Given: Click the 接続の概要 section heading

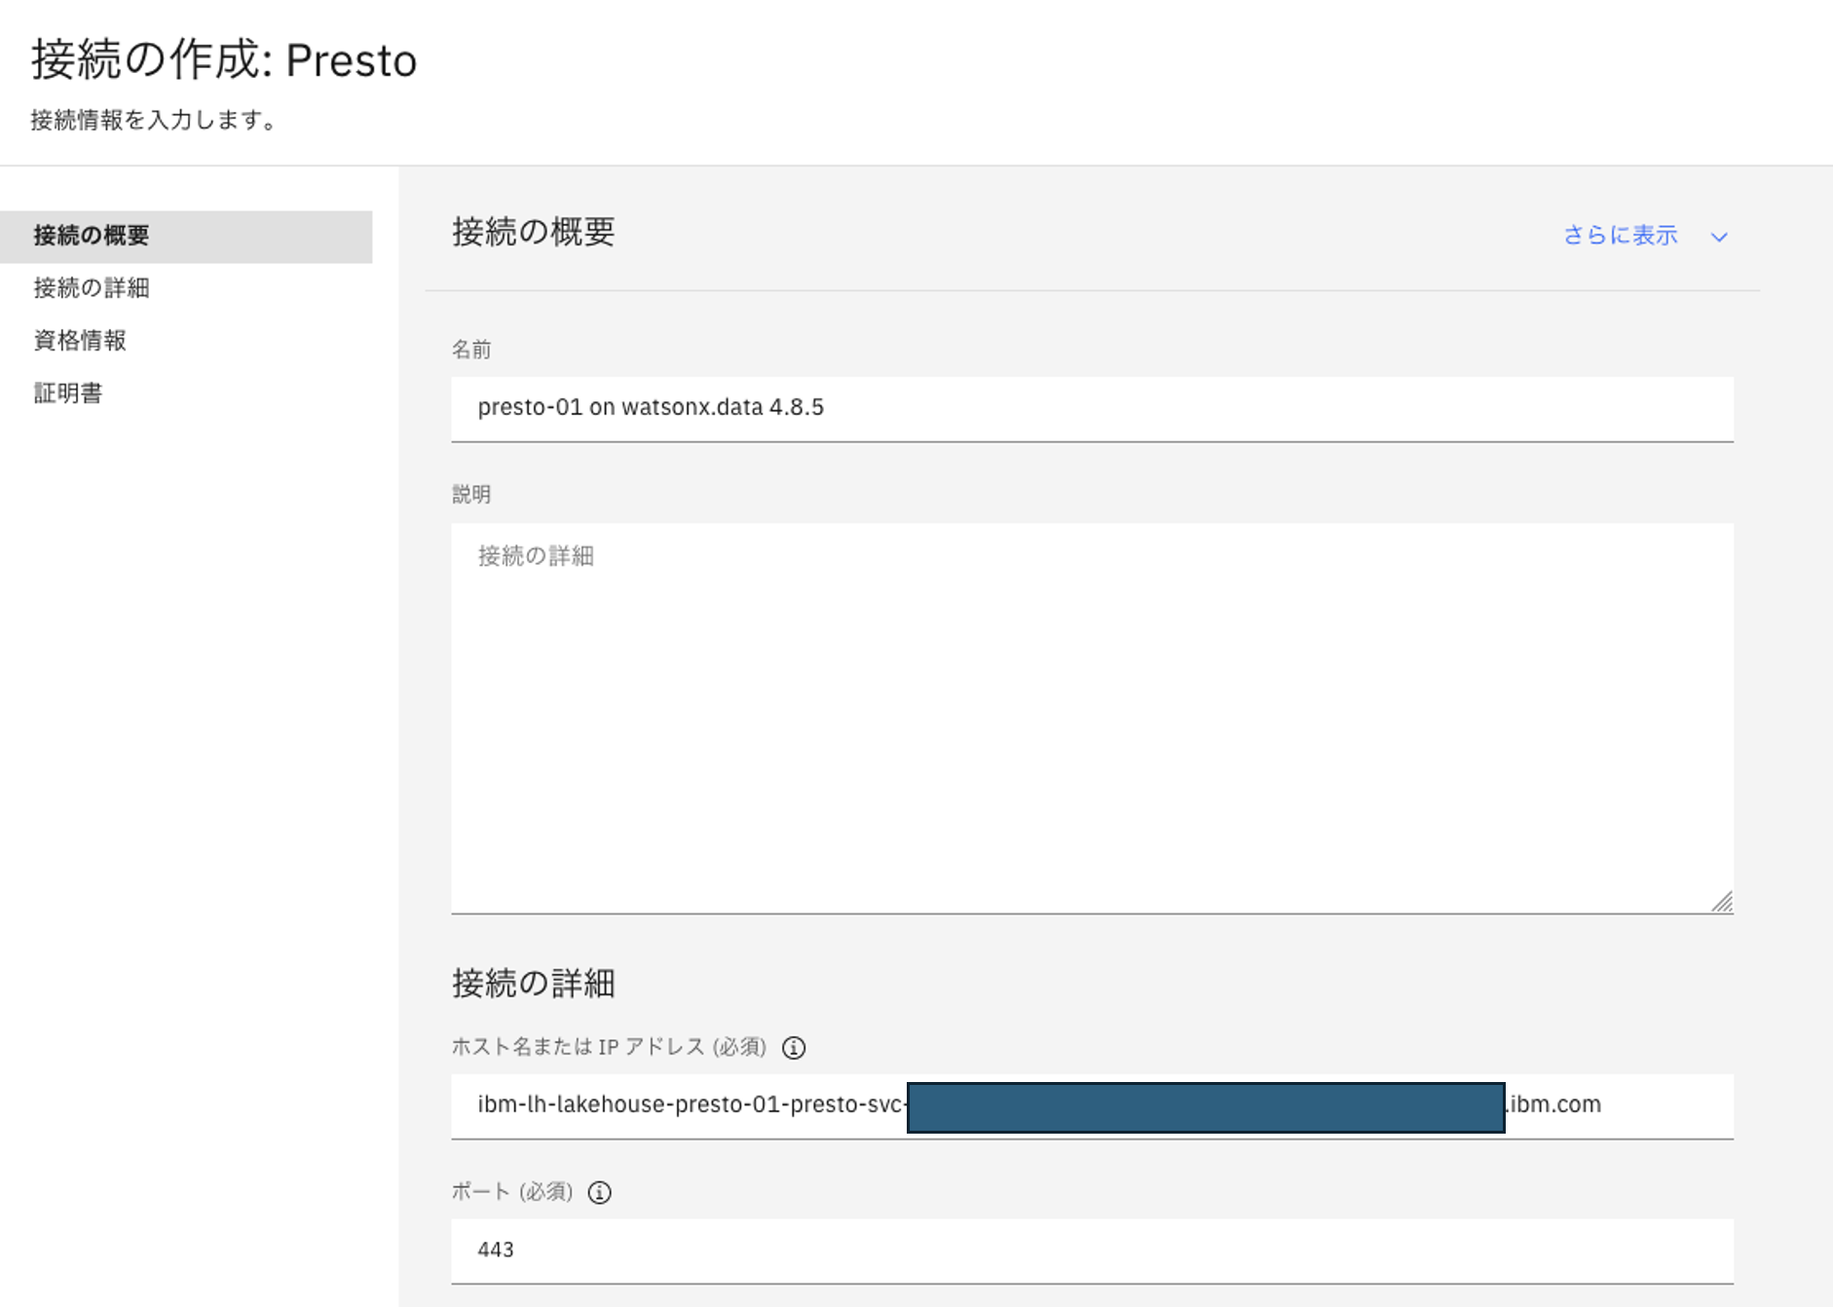Looking at the screenshot, I should [533, 233].
